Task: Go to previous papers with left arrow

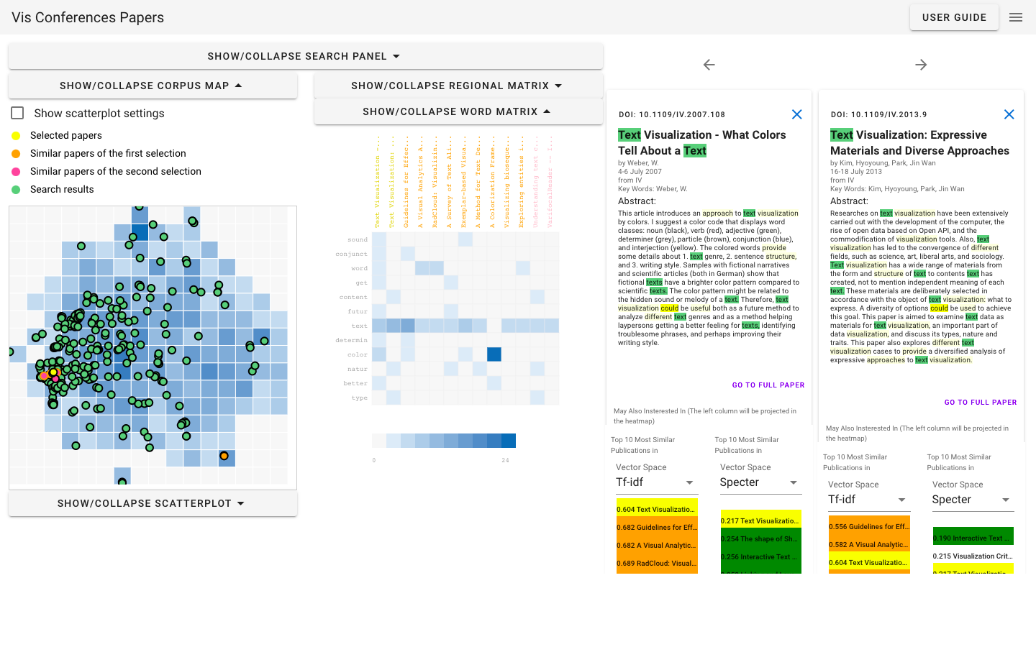Action: point(709,65)
